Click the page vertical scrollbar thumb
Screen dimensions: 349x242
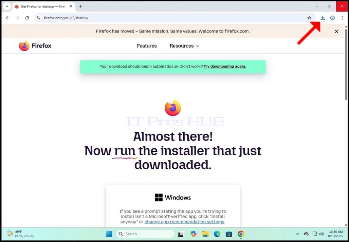click(346, 64)
